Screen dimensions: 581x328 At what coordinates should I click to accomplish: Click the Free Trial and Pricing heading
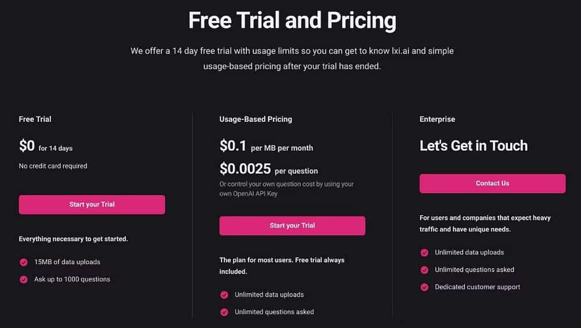pyautogui.click(x=292, y=20)
